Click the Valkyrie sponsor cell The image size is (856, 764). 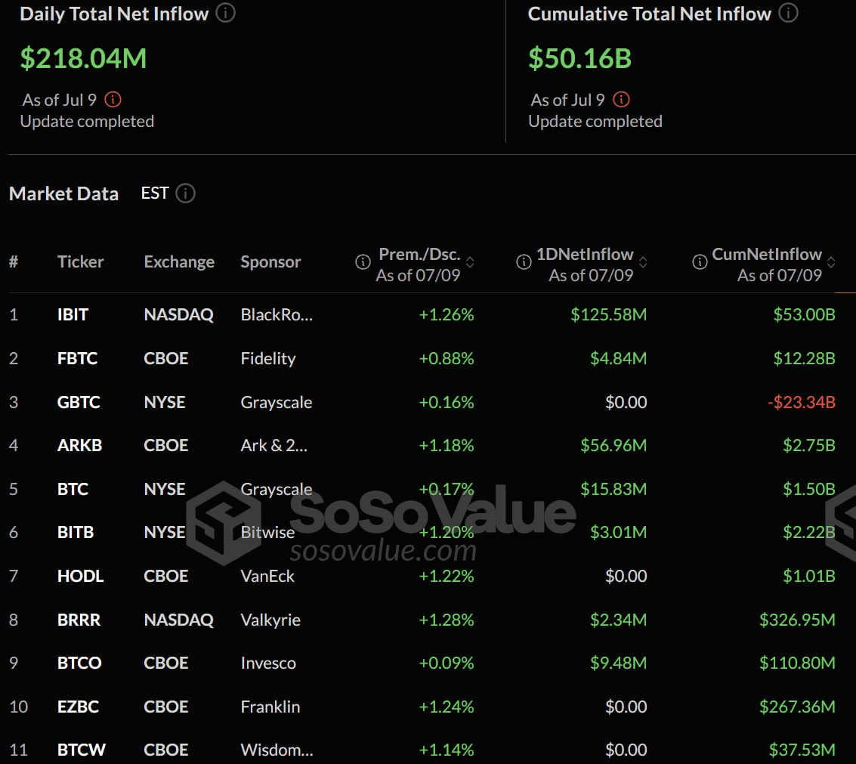coord(270,620)
